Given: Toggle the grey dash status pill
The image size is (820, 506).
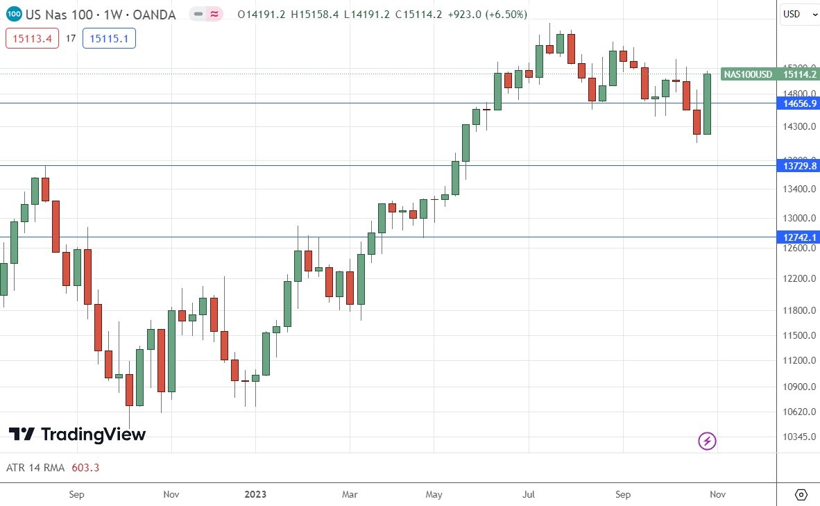Looking at the screenshot, I should (x=198, y=14).
